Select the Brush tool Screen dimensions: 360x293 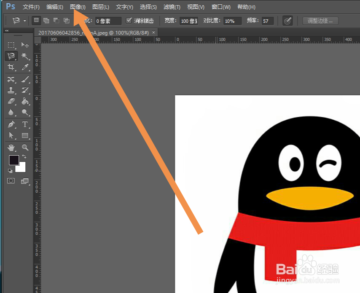tap(25, 79)
